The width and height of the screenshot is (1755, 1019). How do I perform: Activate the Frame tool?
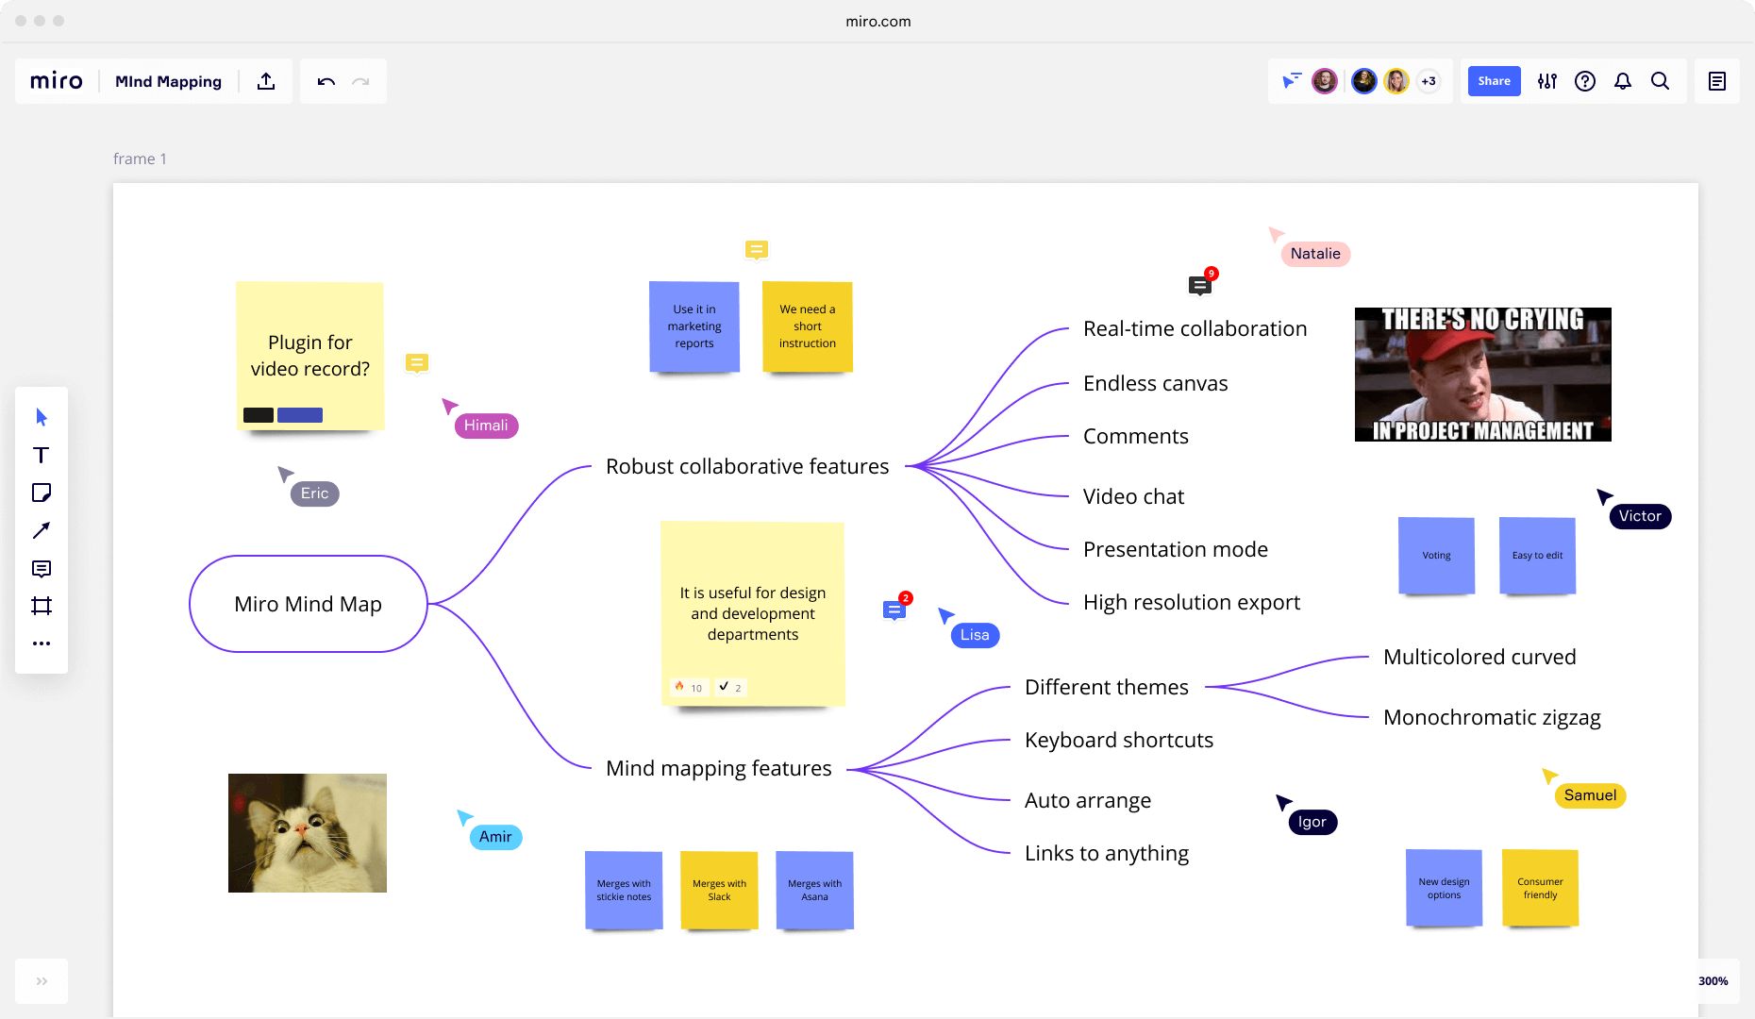pos(42,606)
